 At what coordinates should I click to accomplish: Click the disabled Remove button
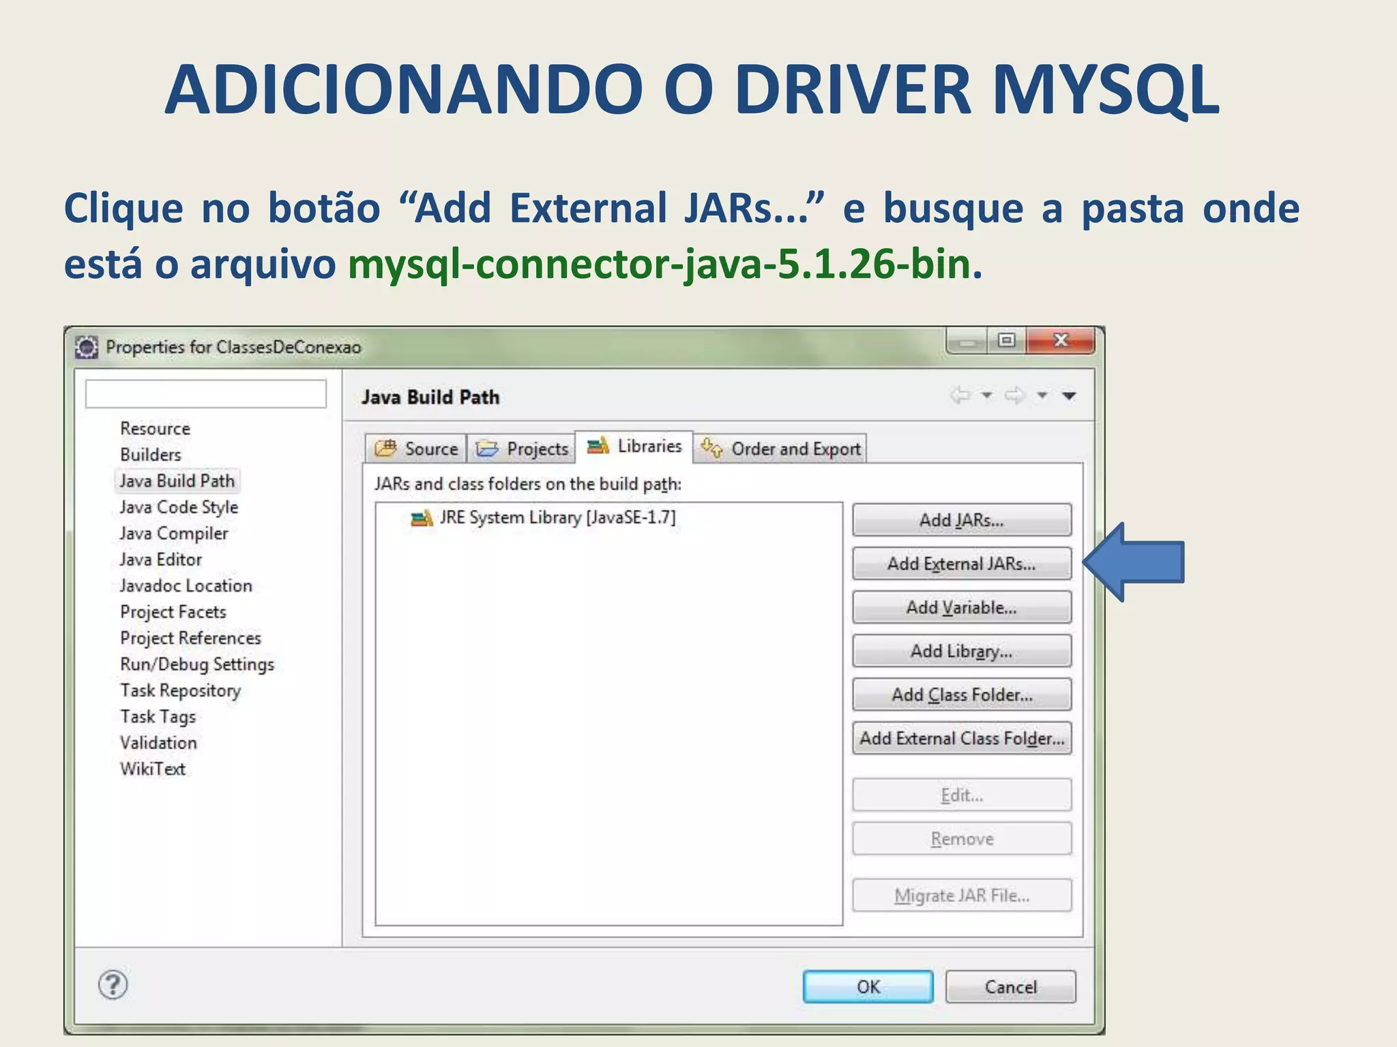pyautogui.click(x=962, y=838)
